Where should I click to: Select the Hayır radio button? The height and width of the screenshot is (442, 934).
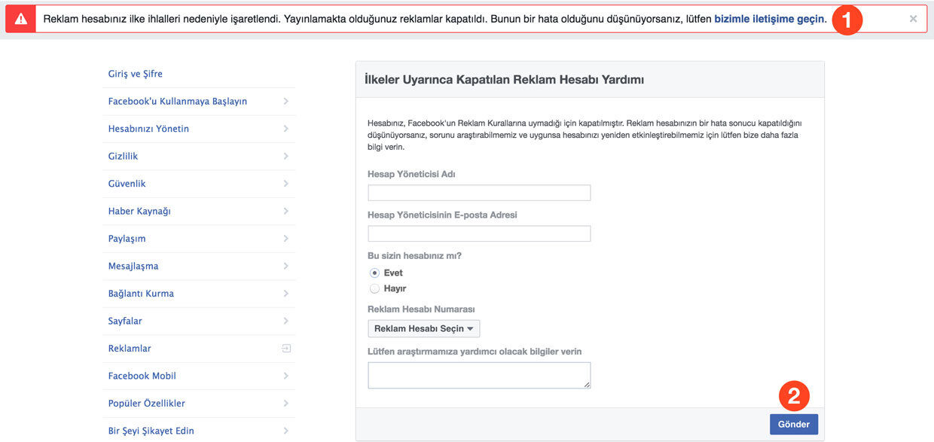click(x=374, y=288)
